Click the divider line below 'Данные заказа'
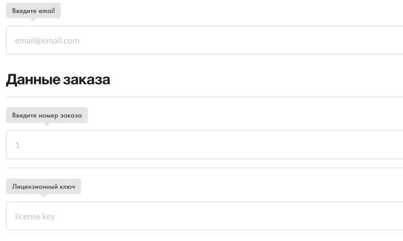The height and width of the screenshot is (241, 403). pyautogui.click(x=205, y=97)
